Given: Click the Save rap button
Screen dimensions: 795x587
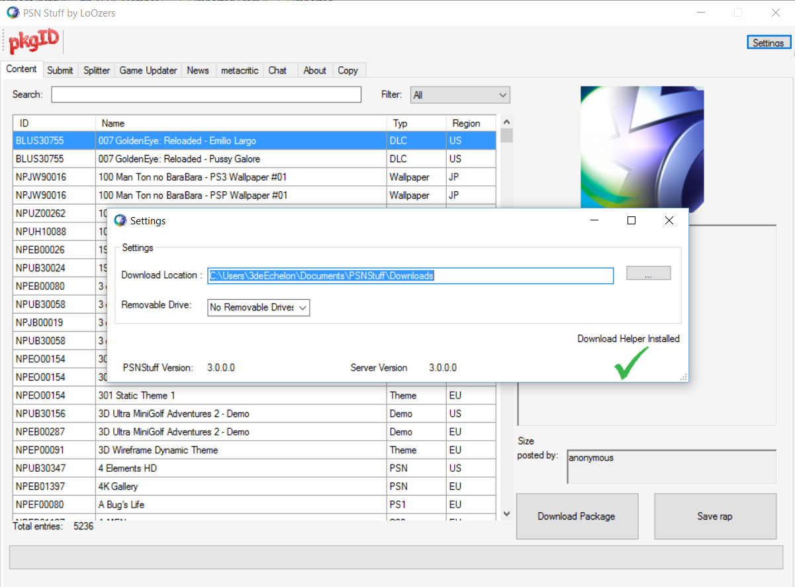Looking at the screenshot, I should (715, 516).
